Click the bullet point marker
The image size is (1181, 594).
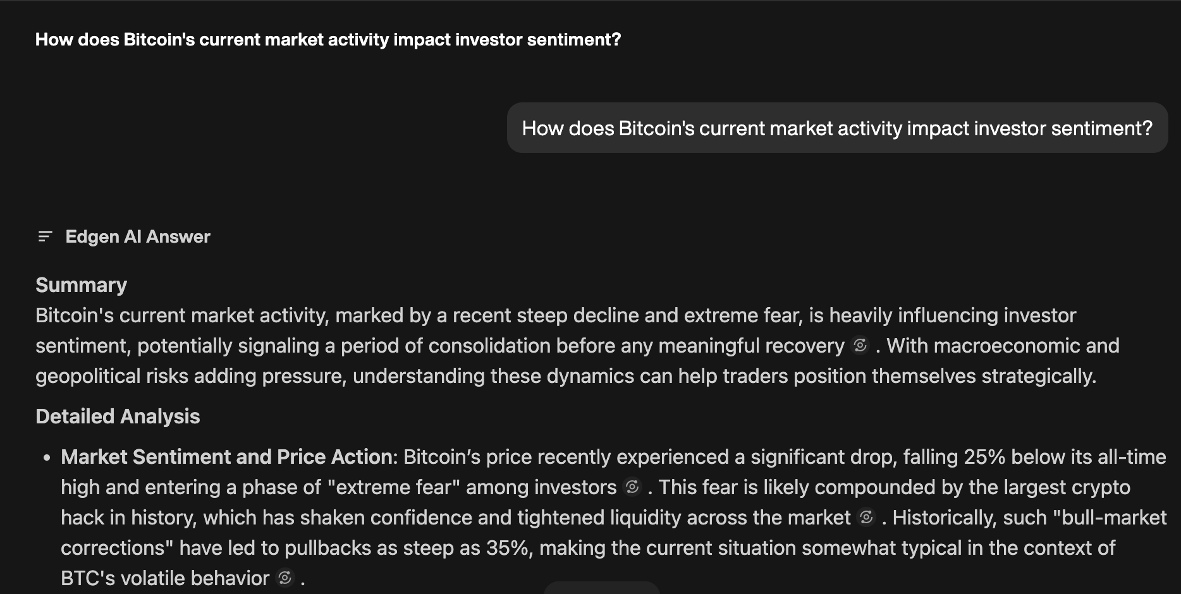(x=47, y=458)
